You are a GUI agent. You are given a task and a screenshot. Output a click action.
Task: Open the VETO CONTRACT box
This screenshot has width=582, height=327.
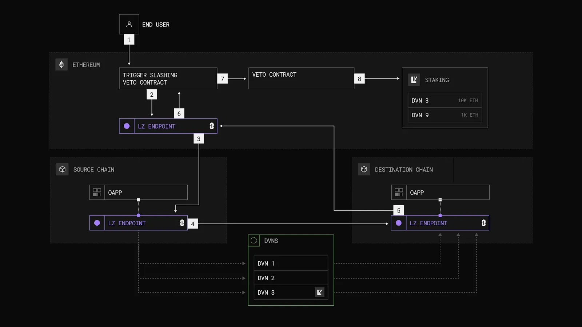coord(301,78)
